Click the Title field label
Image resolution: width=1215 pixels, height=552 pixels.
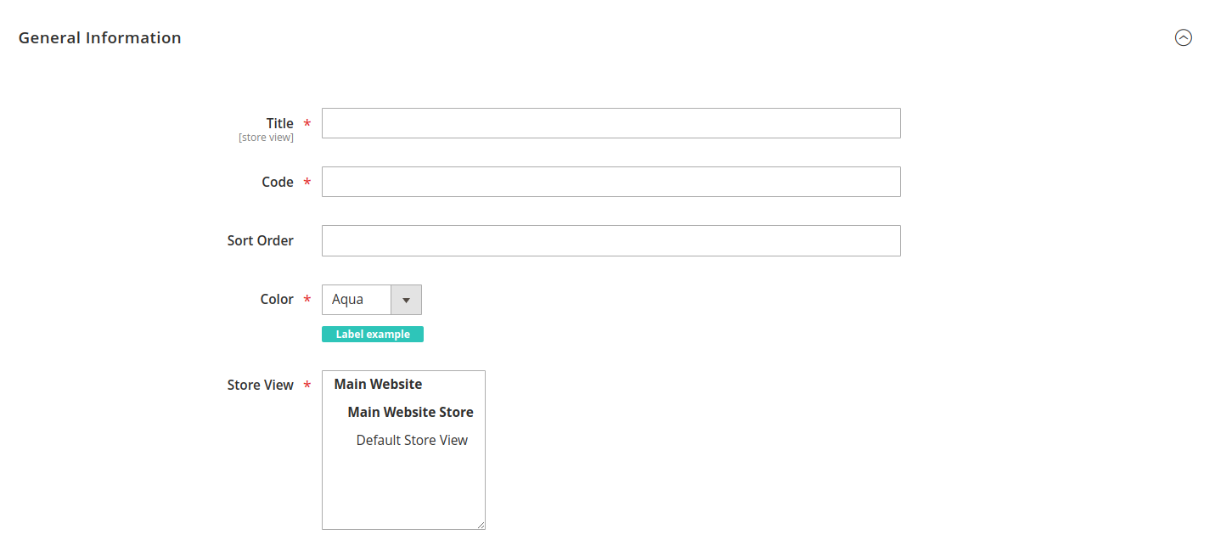click(279, 123)
